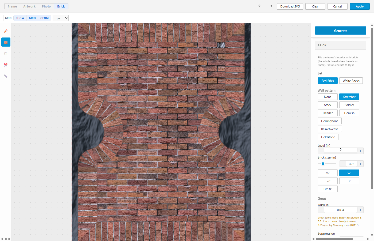The image size is (374, 241).
Task: Click the Level value input field
Action: pyautogui.click(x=341, y=150)
